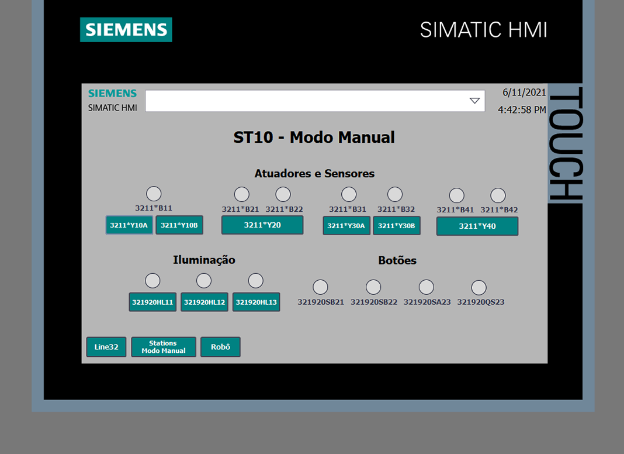Activate the 3211*Y10B actuator button

point(179,225)
